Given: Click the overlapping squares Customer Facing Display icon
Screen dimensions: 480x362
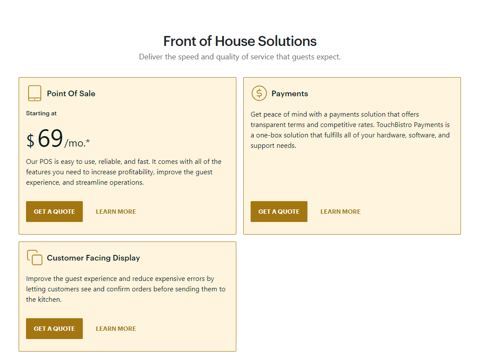Looking at the screenshot, I should (35, 258).
